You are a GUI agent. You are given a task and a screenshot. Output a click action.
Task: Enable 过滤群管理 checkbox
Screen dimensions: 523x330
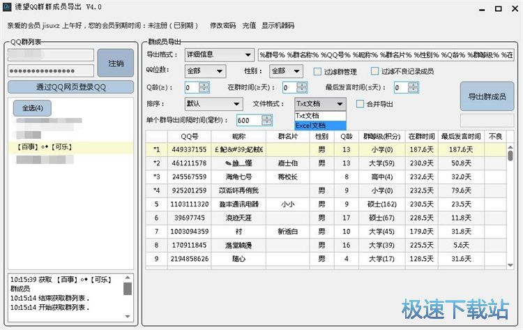317,71
